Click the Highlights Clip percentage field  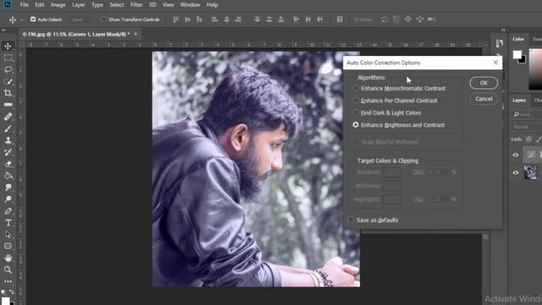[x=437, y=200]
